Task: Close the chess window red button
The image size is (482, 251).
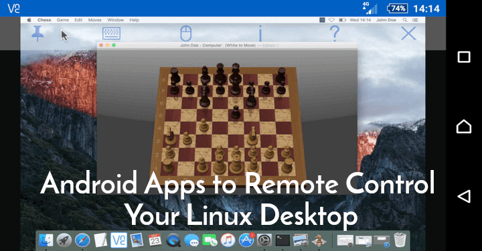Action: (x=101, y=45)
